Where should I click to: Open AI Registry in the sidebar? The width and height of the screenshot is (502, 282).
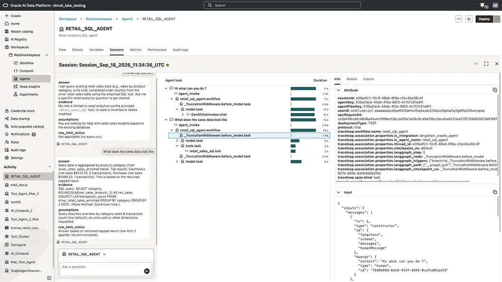point(19,39)
